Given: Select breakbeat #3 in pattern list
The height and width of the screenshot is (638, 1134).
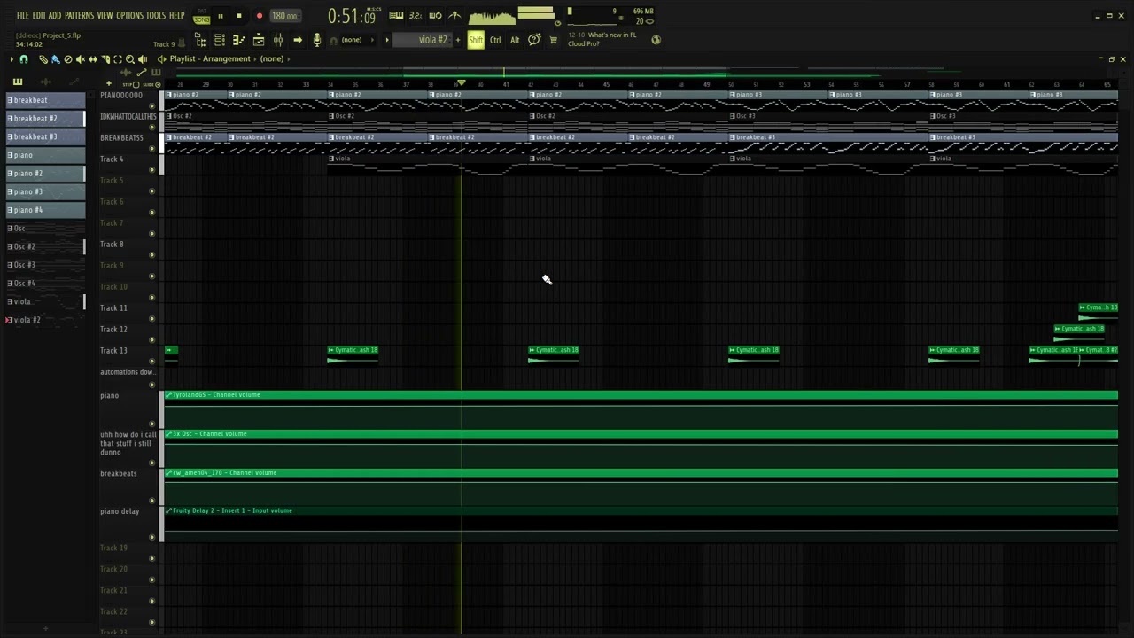Looking at the screenshot, I should pos(45,136).
